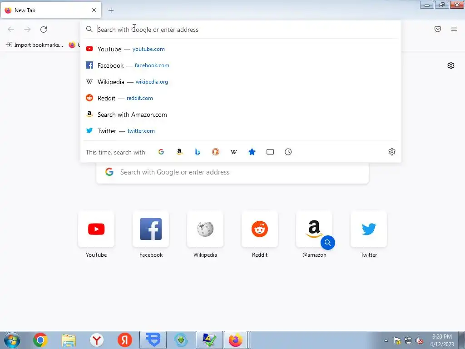Viewport: 465px width, 349px height.
Task: Select the New Tab tab
Action: [51, 10]
